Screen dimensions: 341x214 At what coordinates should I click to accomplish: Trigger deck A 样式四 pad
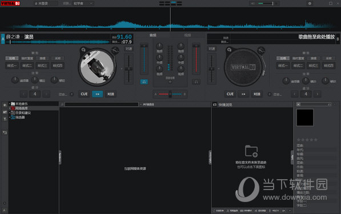point(58,66)
